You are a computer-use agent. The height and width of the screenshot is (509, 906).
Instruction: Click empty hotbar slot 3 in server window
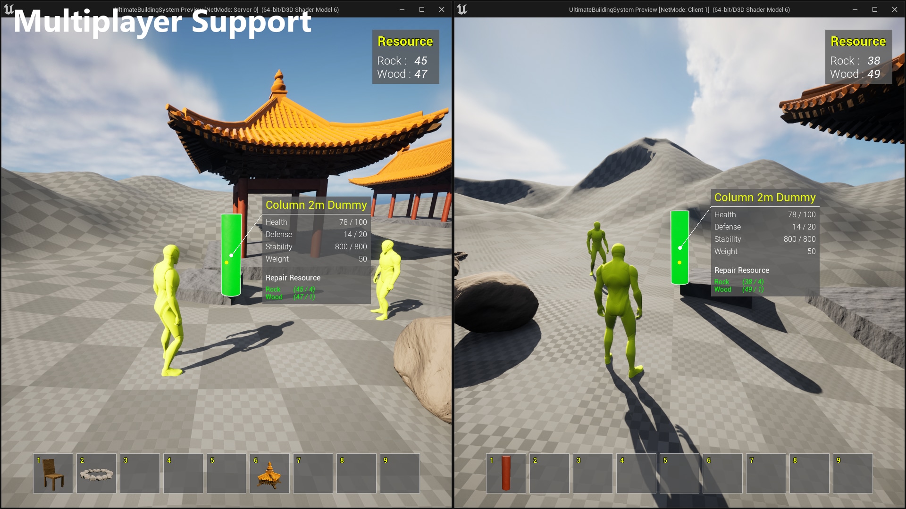pos(140,473)
